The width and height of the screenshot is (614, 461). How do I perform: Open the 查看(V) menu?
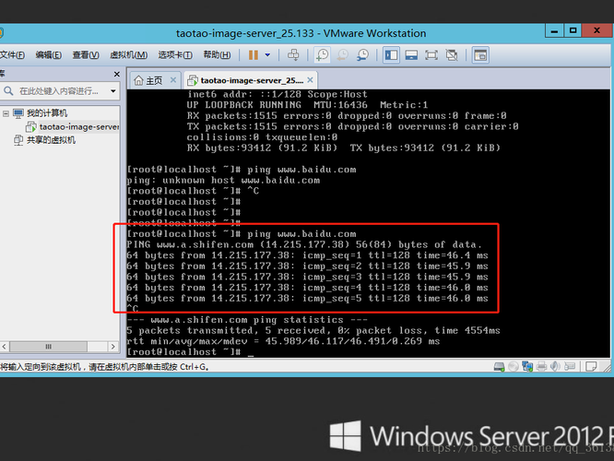tap(86, 54)
